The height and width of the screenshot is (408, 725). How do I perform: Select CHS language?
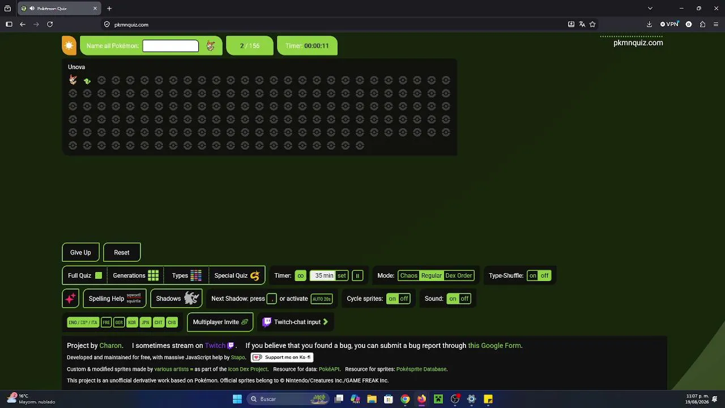172,322
